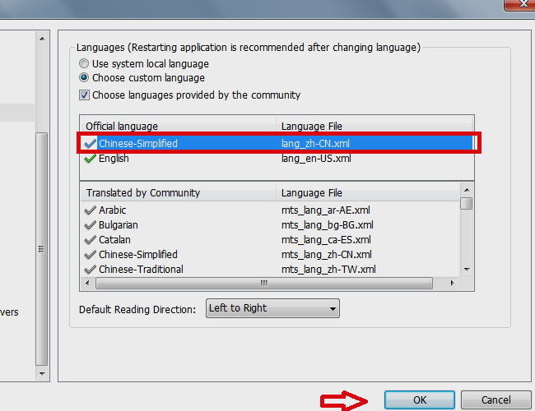Click Language File header in community list
Image resolution: width=535 pixels, height=411 pixels.
coord(368,193)
